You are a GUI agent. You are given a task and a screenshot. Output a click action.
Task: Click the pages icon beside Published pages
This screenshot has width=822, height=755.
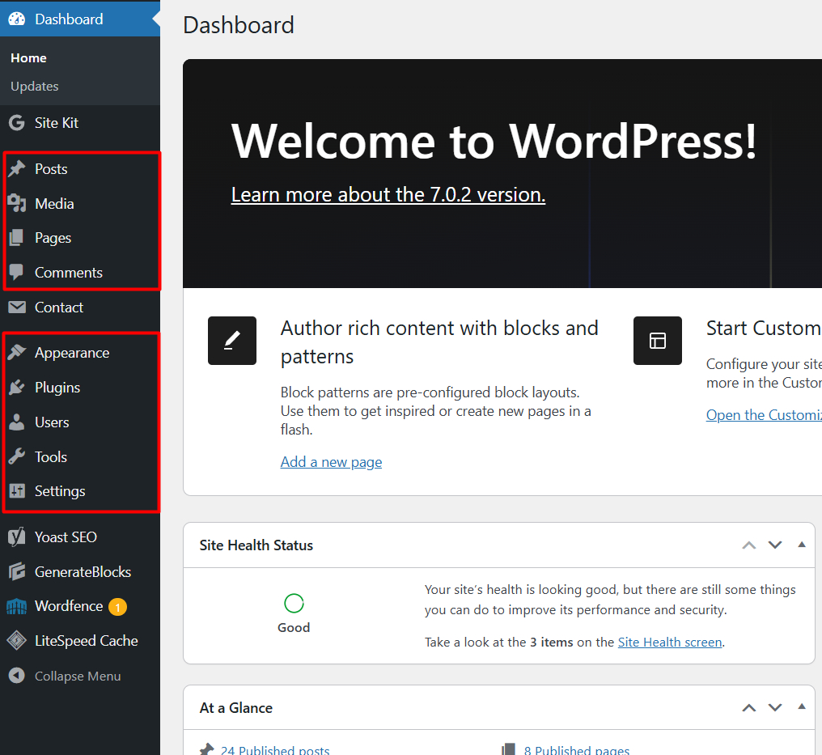coord(509,749)
